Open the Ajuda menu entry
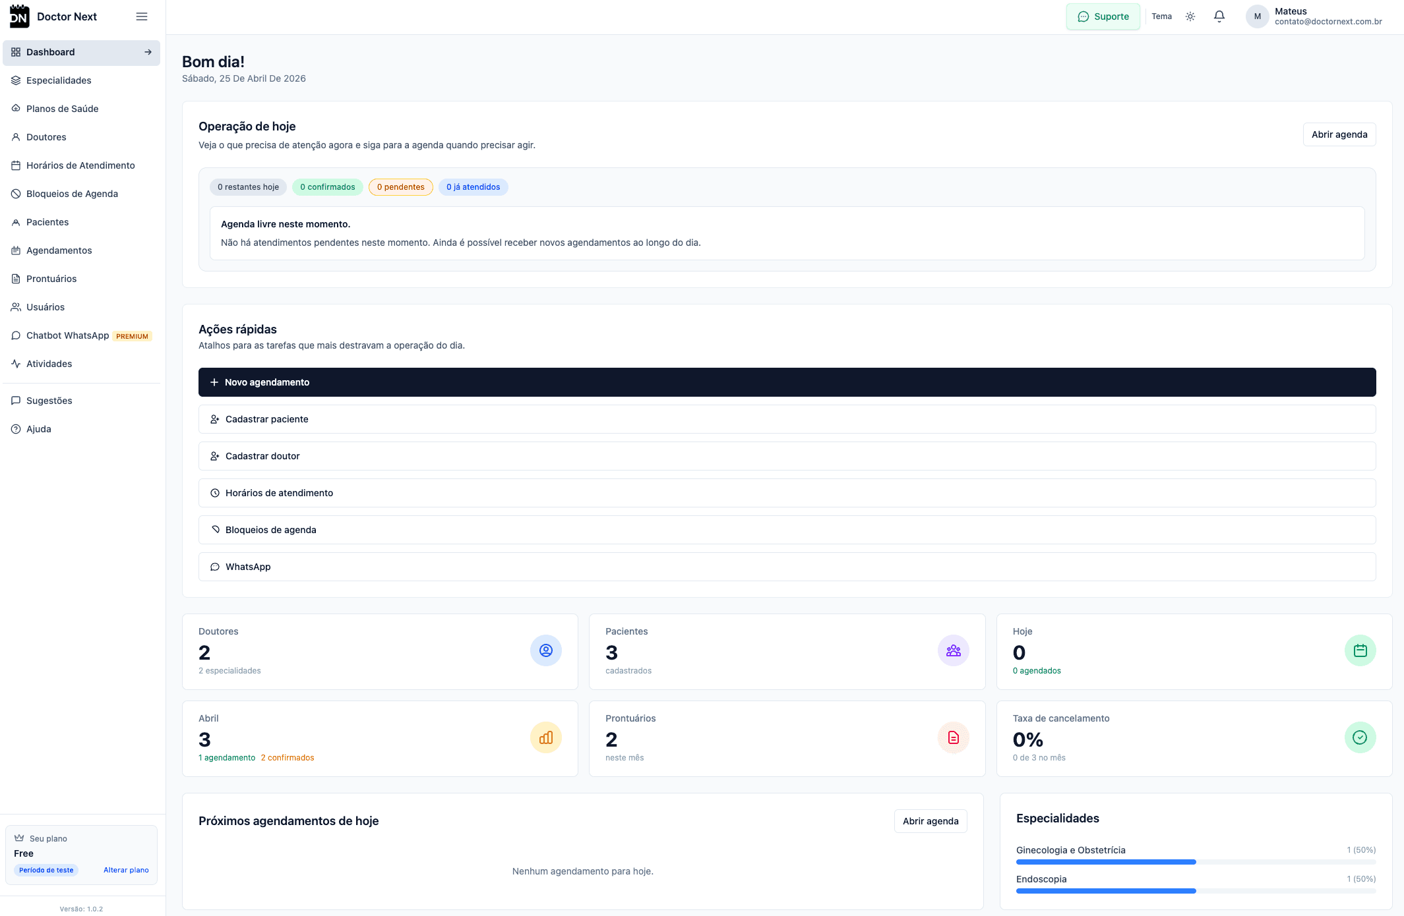 click(x=38, y=428)
